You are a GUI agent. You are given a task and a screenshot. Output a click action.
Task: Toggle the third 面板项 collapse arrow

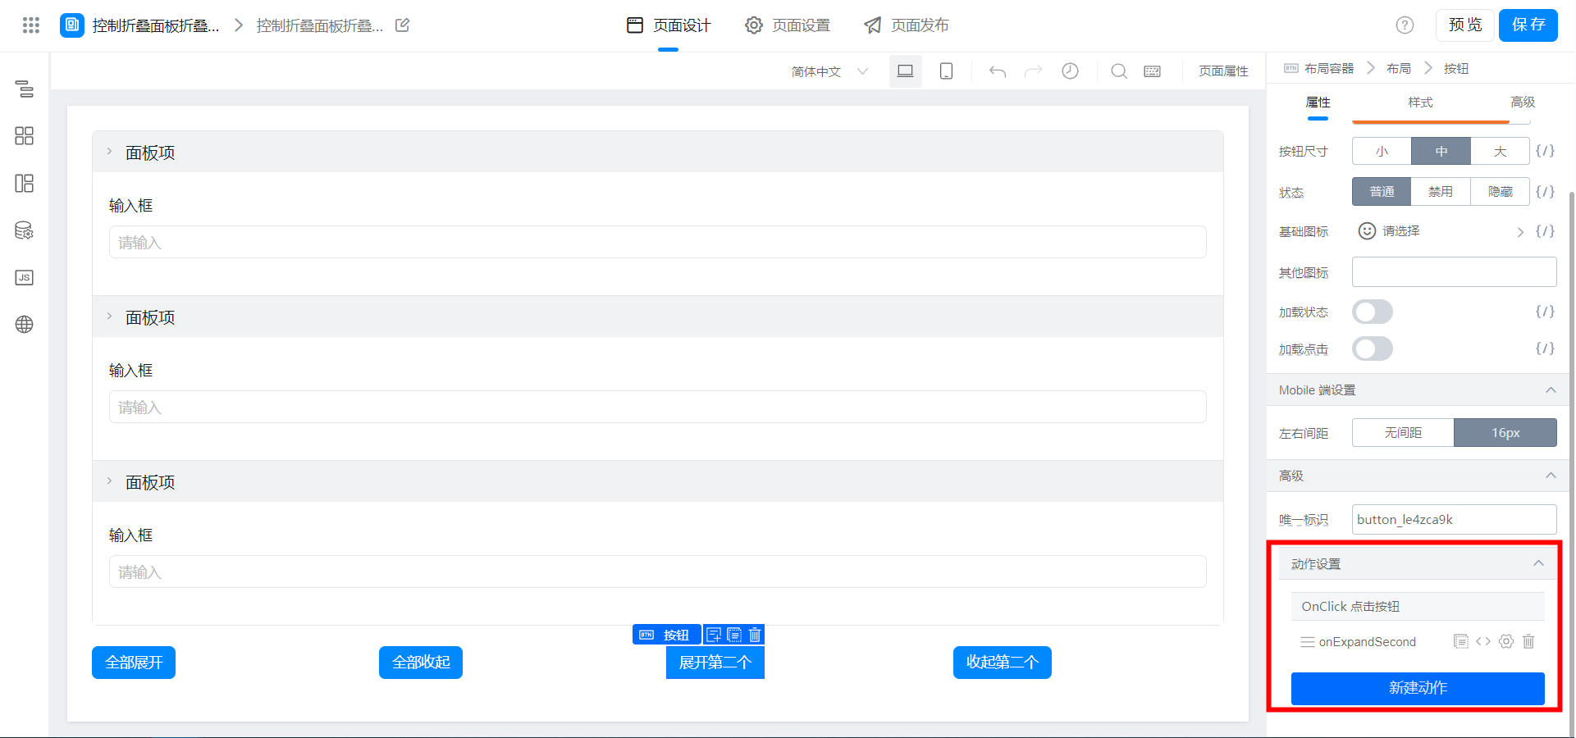tap(109, 481)
